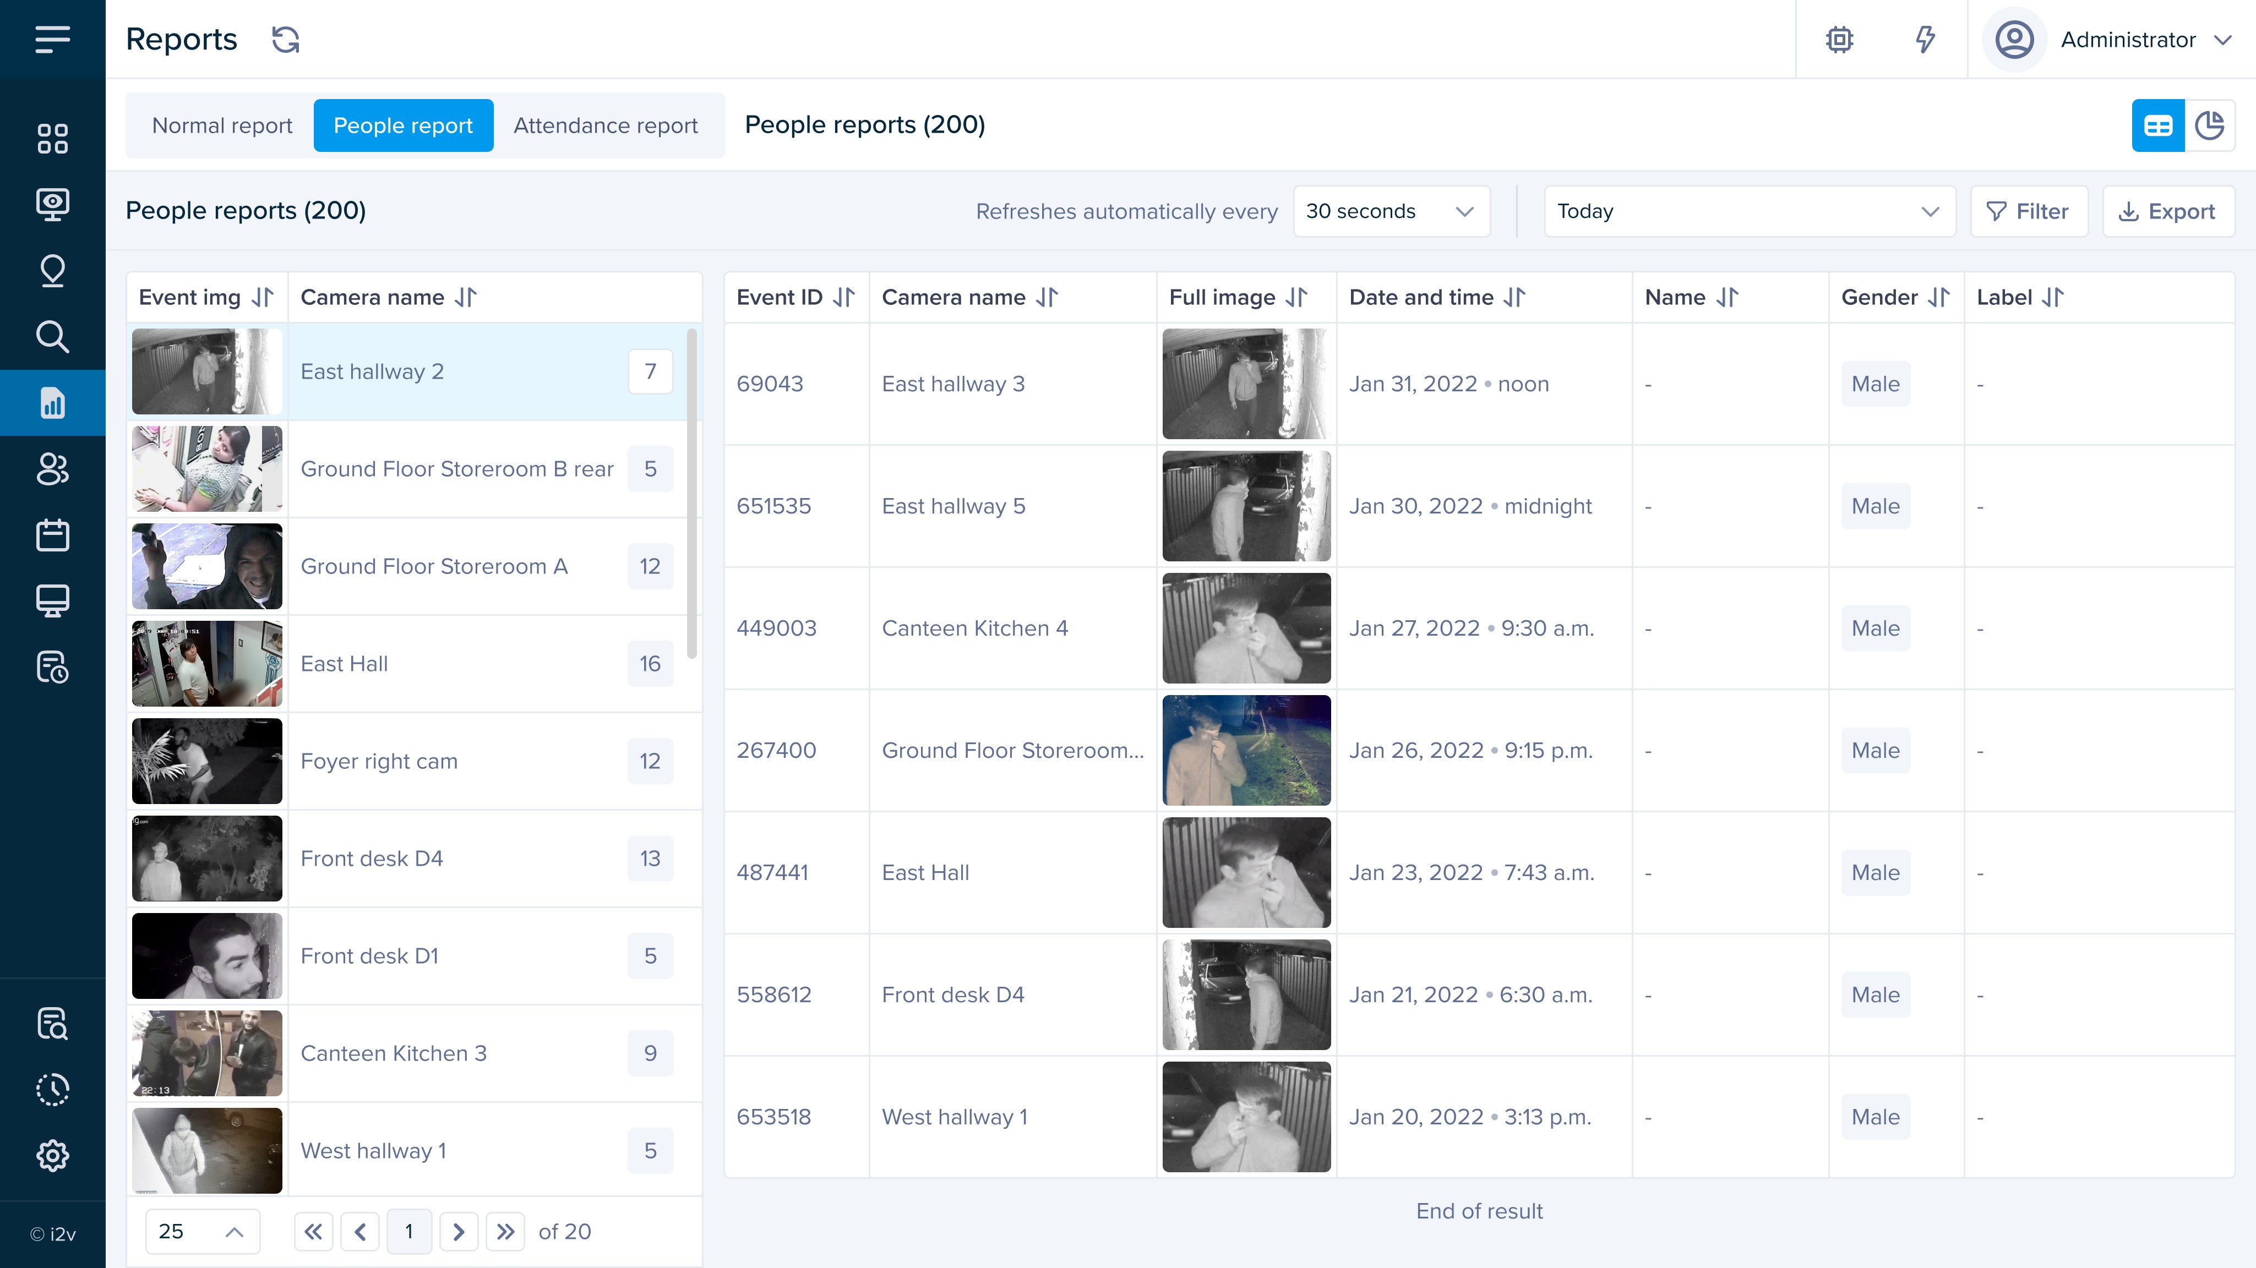Switch to table list view
This screenshot has height=1268, width=2256.
click(2158, 126)
